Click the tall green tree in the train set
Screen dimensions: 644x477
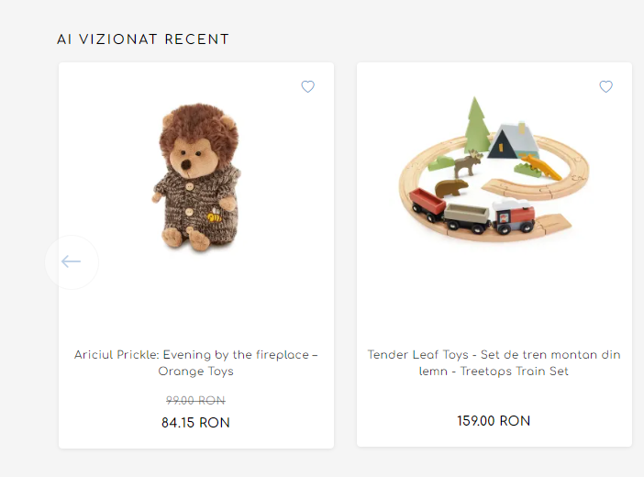[475, 124]
